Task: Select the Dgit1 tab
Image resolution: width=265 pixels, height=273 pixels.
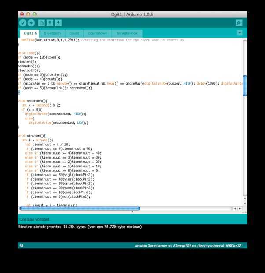Action: click(x=29, y=33)
